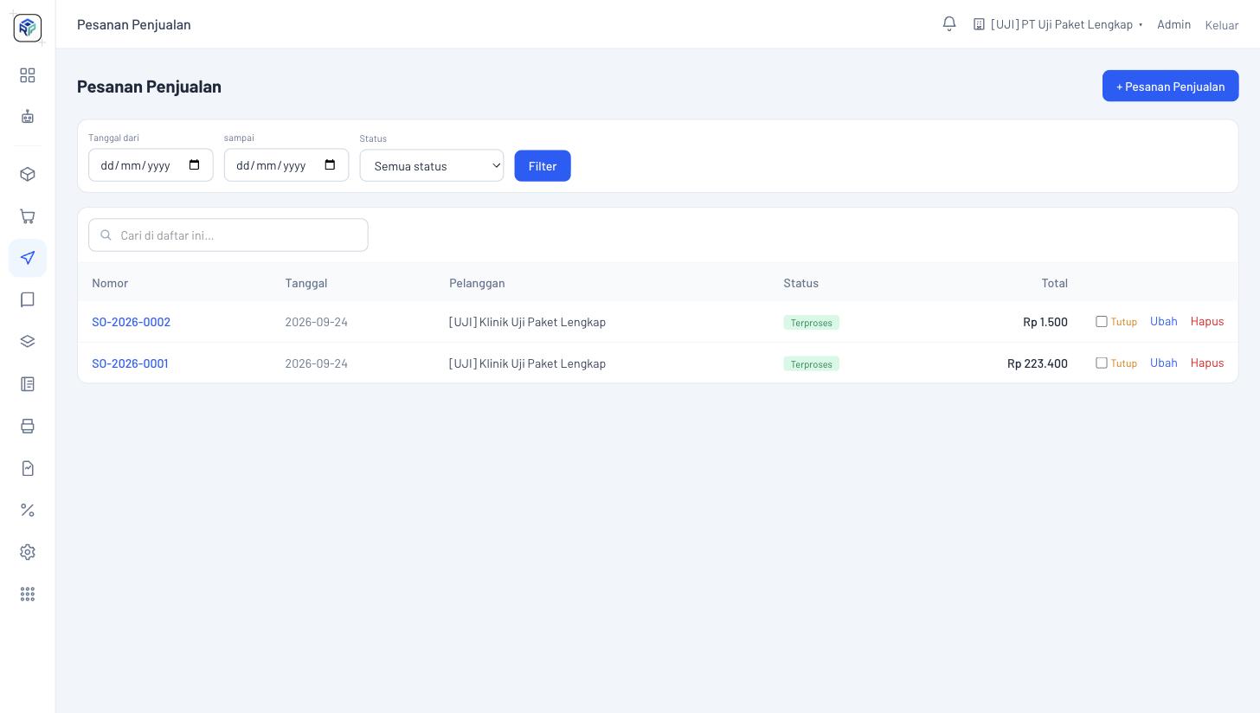Viewport: 1260px width, 713px height.
Task: Open the settings gear icon in sidebar
Action: (28, 552)
